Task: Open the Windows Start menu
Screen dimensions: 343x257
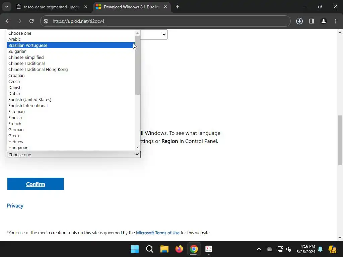Action: click(135, 249)
